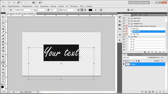
Task: Switch to the Каналы tab
Action: (x=130, y=55)
